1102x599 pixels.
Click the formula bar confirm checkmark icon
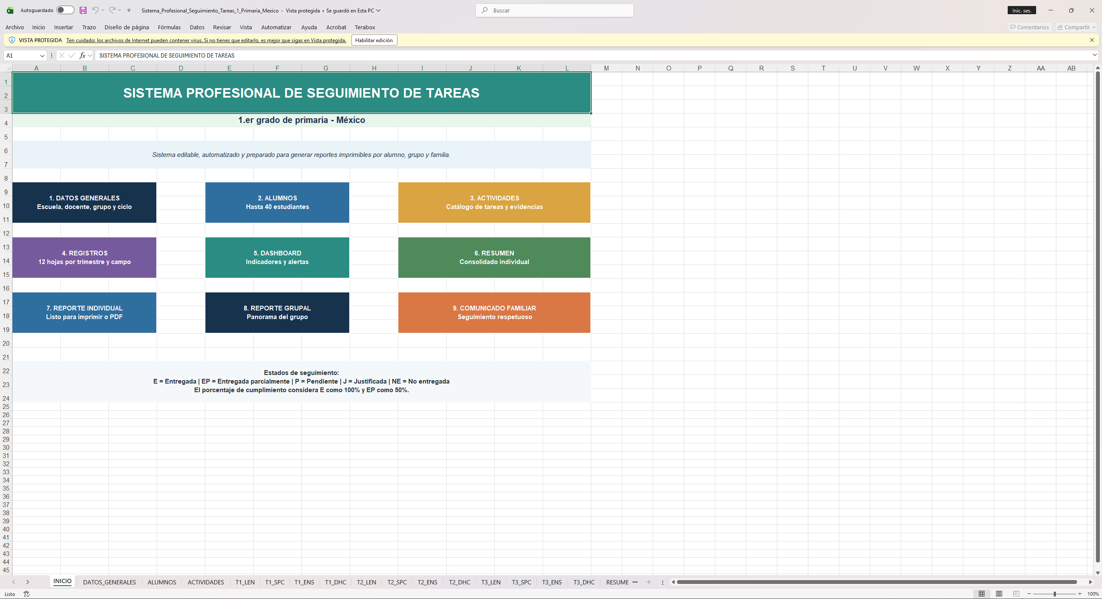click(72, 55)
